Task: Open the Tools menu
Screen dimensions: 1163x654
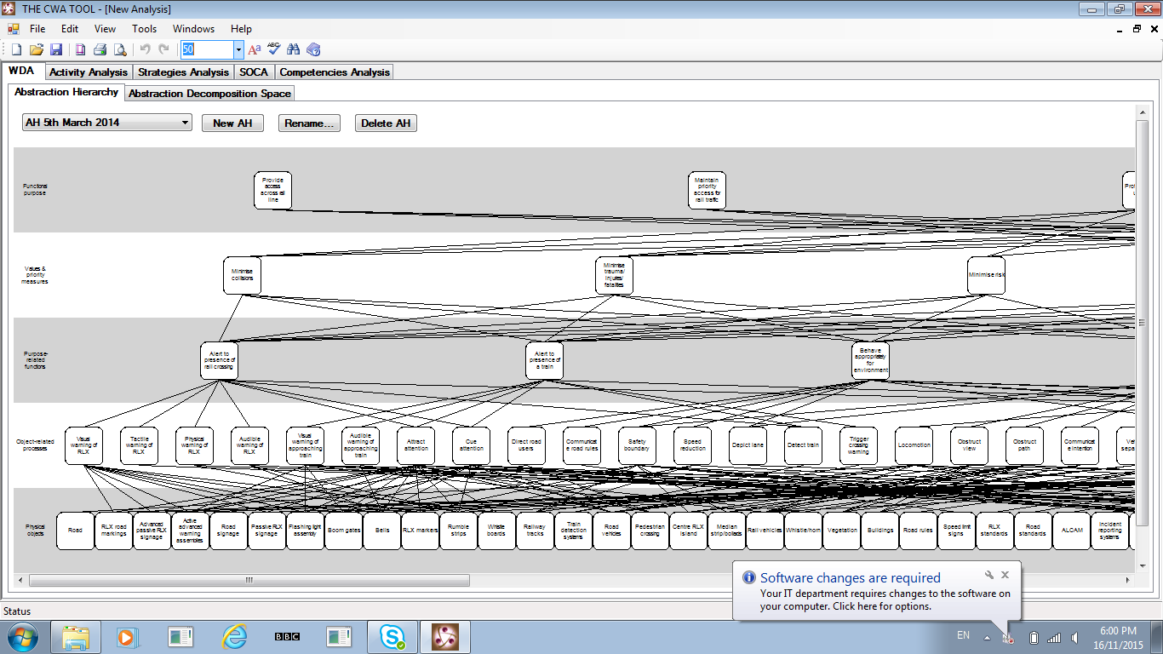Action: point(145,29)
